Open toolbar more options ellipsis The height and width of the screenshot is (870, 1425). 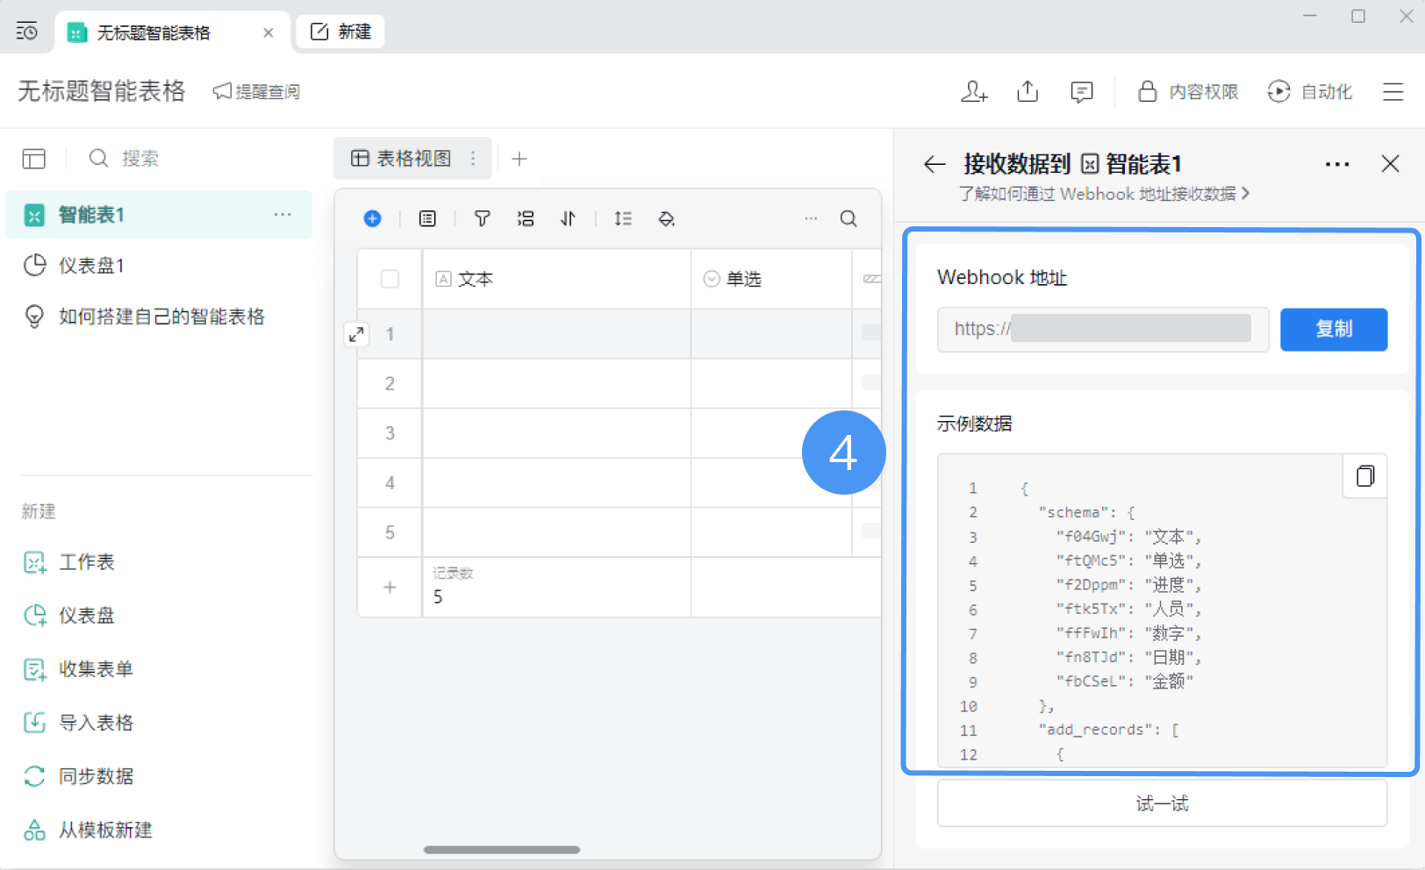click(x=811, y=218)
